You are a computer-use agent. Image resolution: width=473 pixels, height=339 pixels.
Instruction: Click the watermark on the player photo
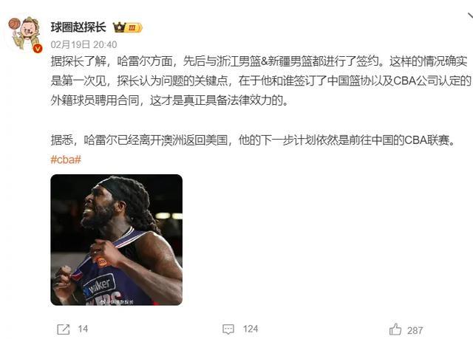tap(117, 301)
